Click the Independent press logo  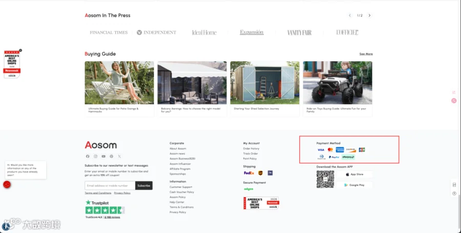click(x=156, y=33)
